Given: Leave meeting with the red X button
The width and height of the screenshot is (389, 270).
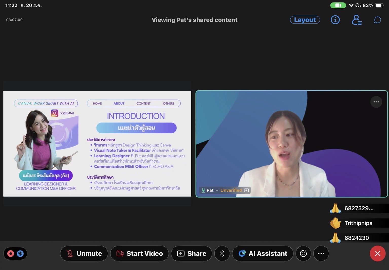Looking at the screenshot, I should (x=377, y=253).
